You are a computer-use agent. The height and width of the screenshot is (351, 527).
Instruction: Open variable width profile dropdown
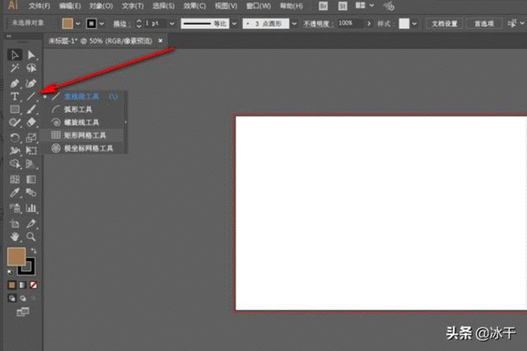click(x=235, y=24)
